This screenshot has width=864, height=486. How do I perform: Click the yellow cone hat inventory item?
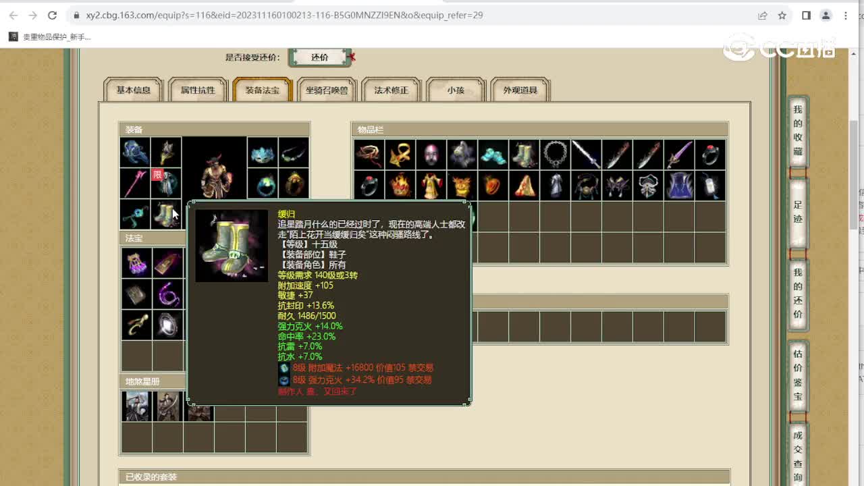coord(524,186)
